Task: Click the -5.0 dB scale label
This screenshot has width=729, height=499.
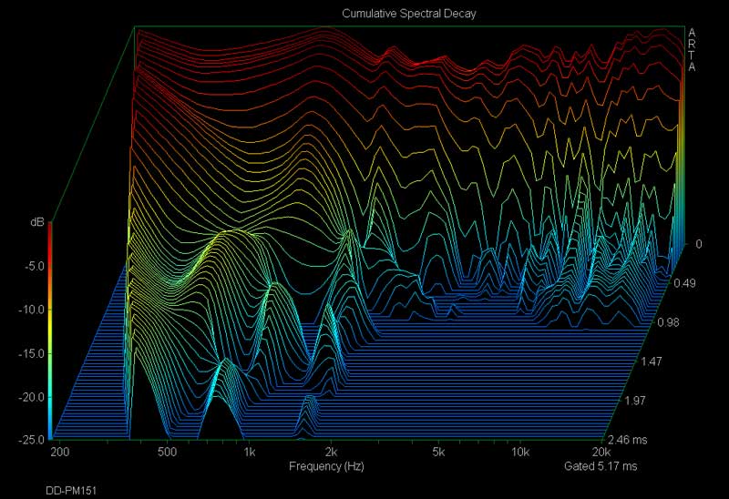Action: point(35,266)
